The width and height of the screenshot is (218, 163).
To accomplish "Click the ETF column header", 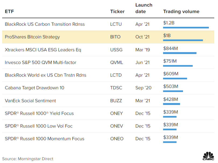I will click(x=9, y=11).
